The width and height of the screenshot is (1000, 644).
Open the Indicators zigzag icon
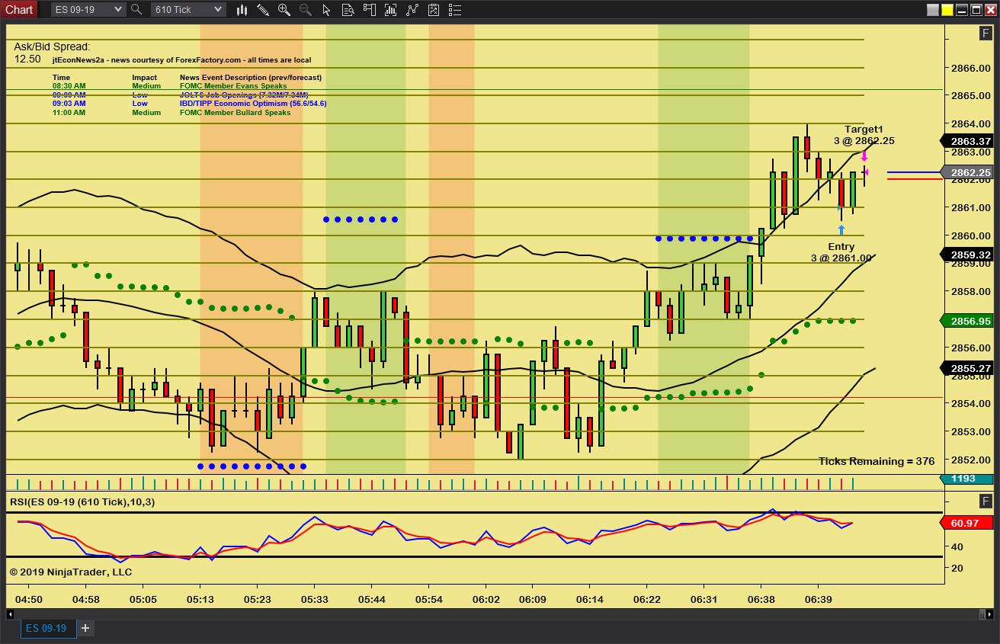tap(412, 10)
